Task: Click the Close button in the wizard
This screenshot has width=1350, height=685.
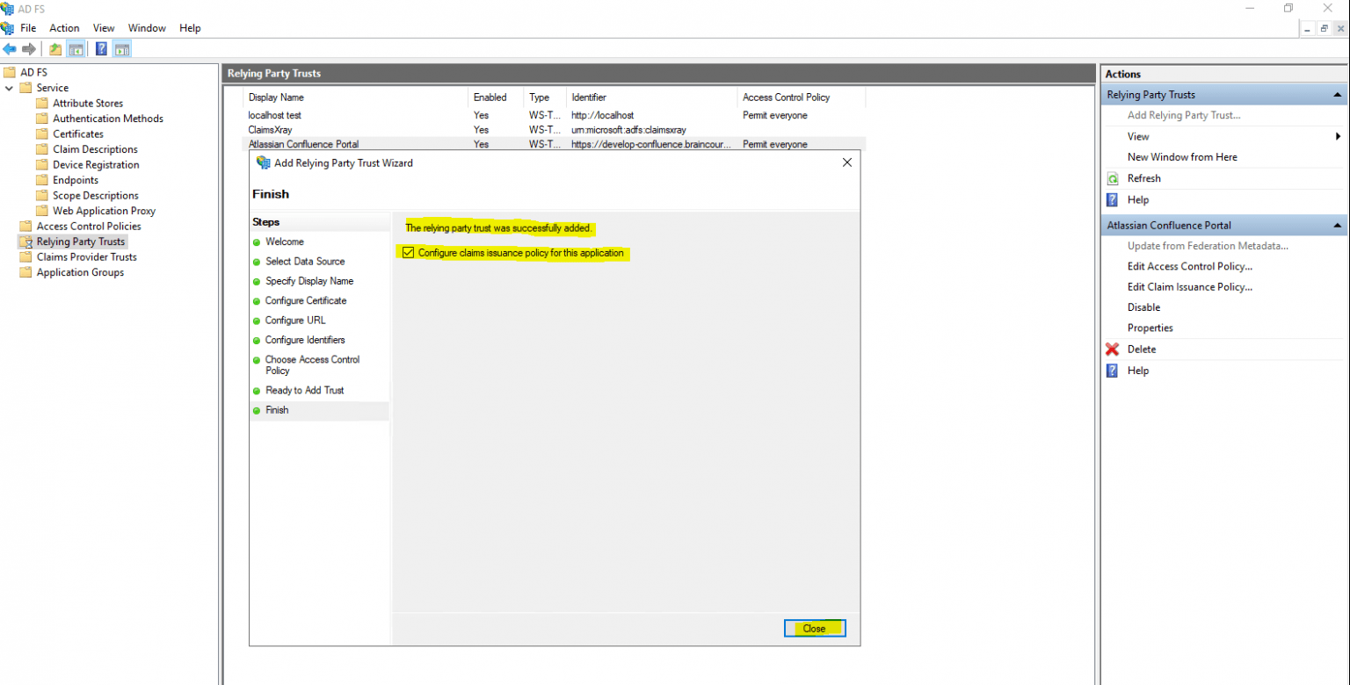Action: click(814, 628)
